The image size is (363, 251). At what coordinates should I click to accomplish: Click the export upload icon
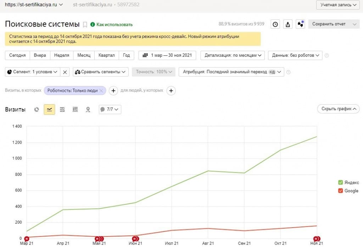click(288, 24)
